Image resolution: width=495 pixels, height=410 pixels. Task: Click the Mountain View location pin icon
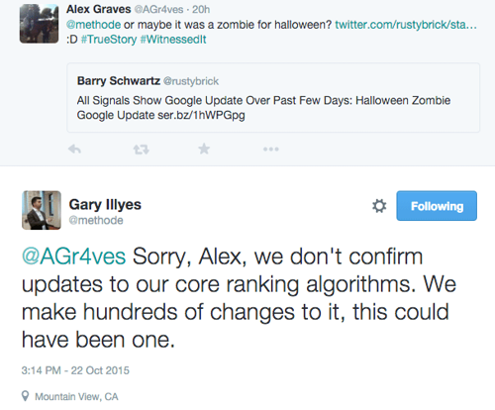pyautogui.click(x=25, y=396)
